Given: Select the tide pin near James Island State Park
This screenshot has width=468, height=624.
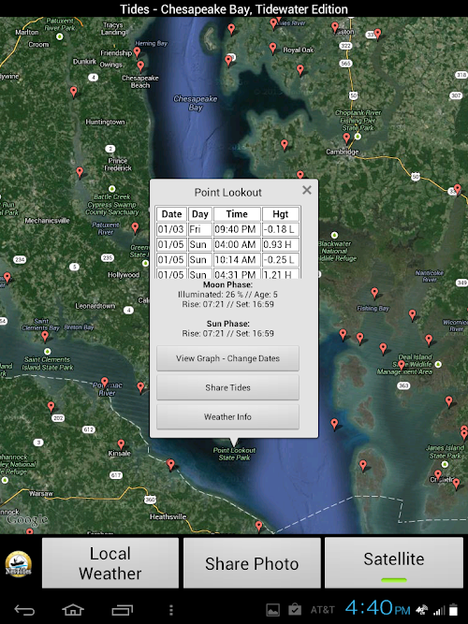Looking at the screenshot, I should click(438, 475).
